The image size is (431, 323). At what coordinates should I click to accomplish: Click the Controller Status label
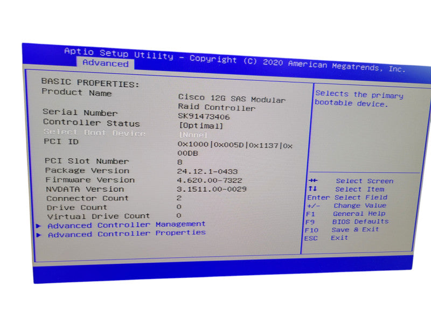pos(91,123)
